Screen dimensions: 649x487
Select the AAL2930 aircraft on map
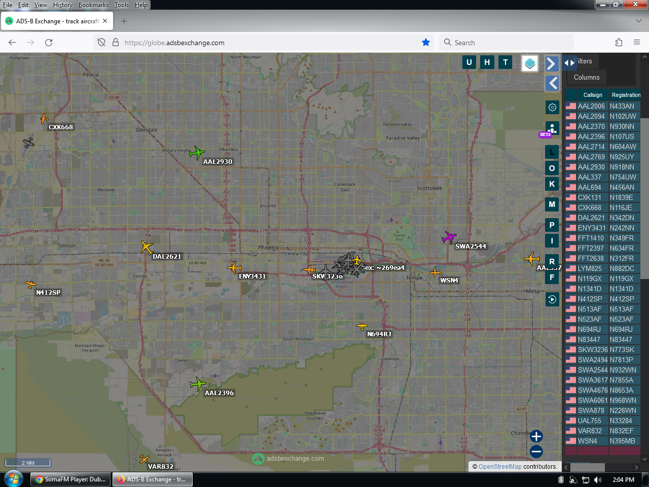197,152
